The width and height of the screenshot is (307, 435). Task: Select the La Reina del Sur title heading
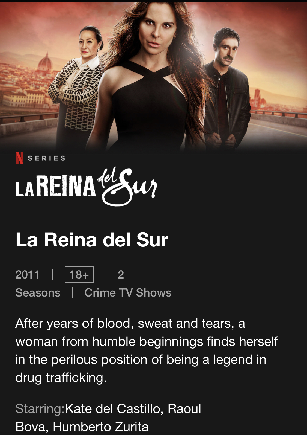coord(92,240)
